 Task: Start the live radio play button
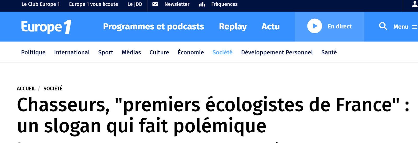(315, 26)
